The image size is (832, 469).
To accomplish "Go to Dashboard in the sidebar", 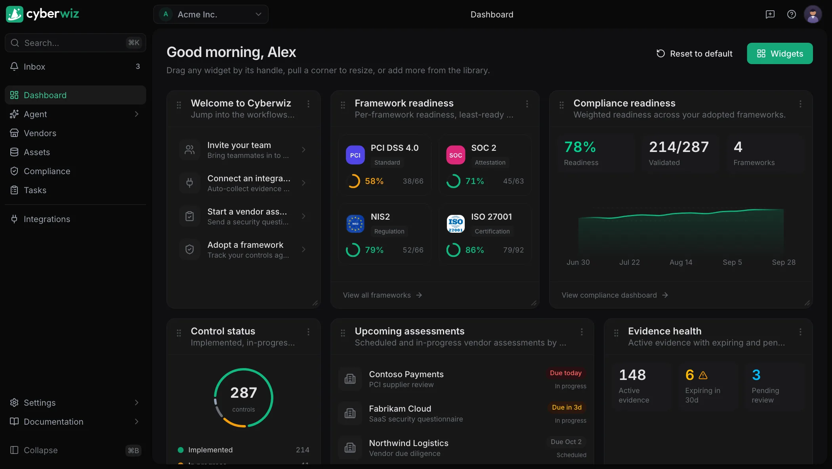I will coord(75,95).
